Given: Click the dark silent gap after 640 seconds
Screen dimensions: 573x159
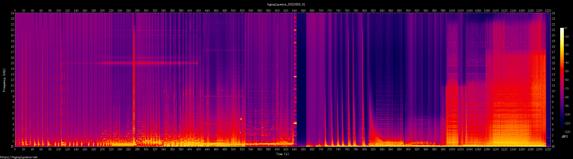Looking at the screenshot, I should (x=301, y=78).
